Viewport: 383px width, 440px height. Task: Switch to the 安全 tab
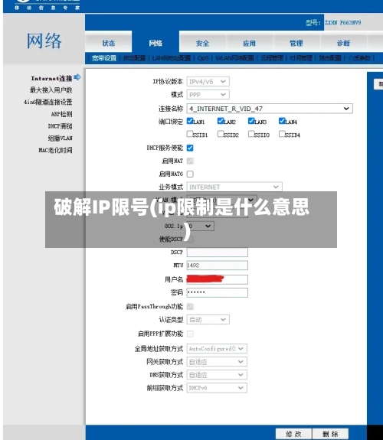(202, 43)
